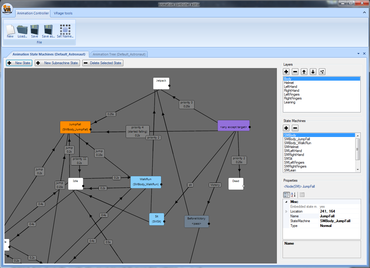Open Animation Tree (Default_Astronaut) tab

pyautogui.click(x=119, y=54)
